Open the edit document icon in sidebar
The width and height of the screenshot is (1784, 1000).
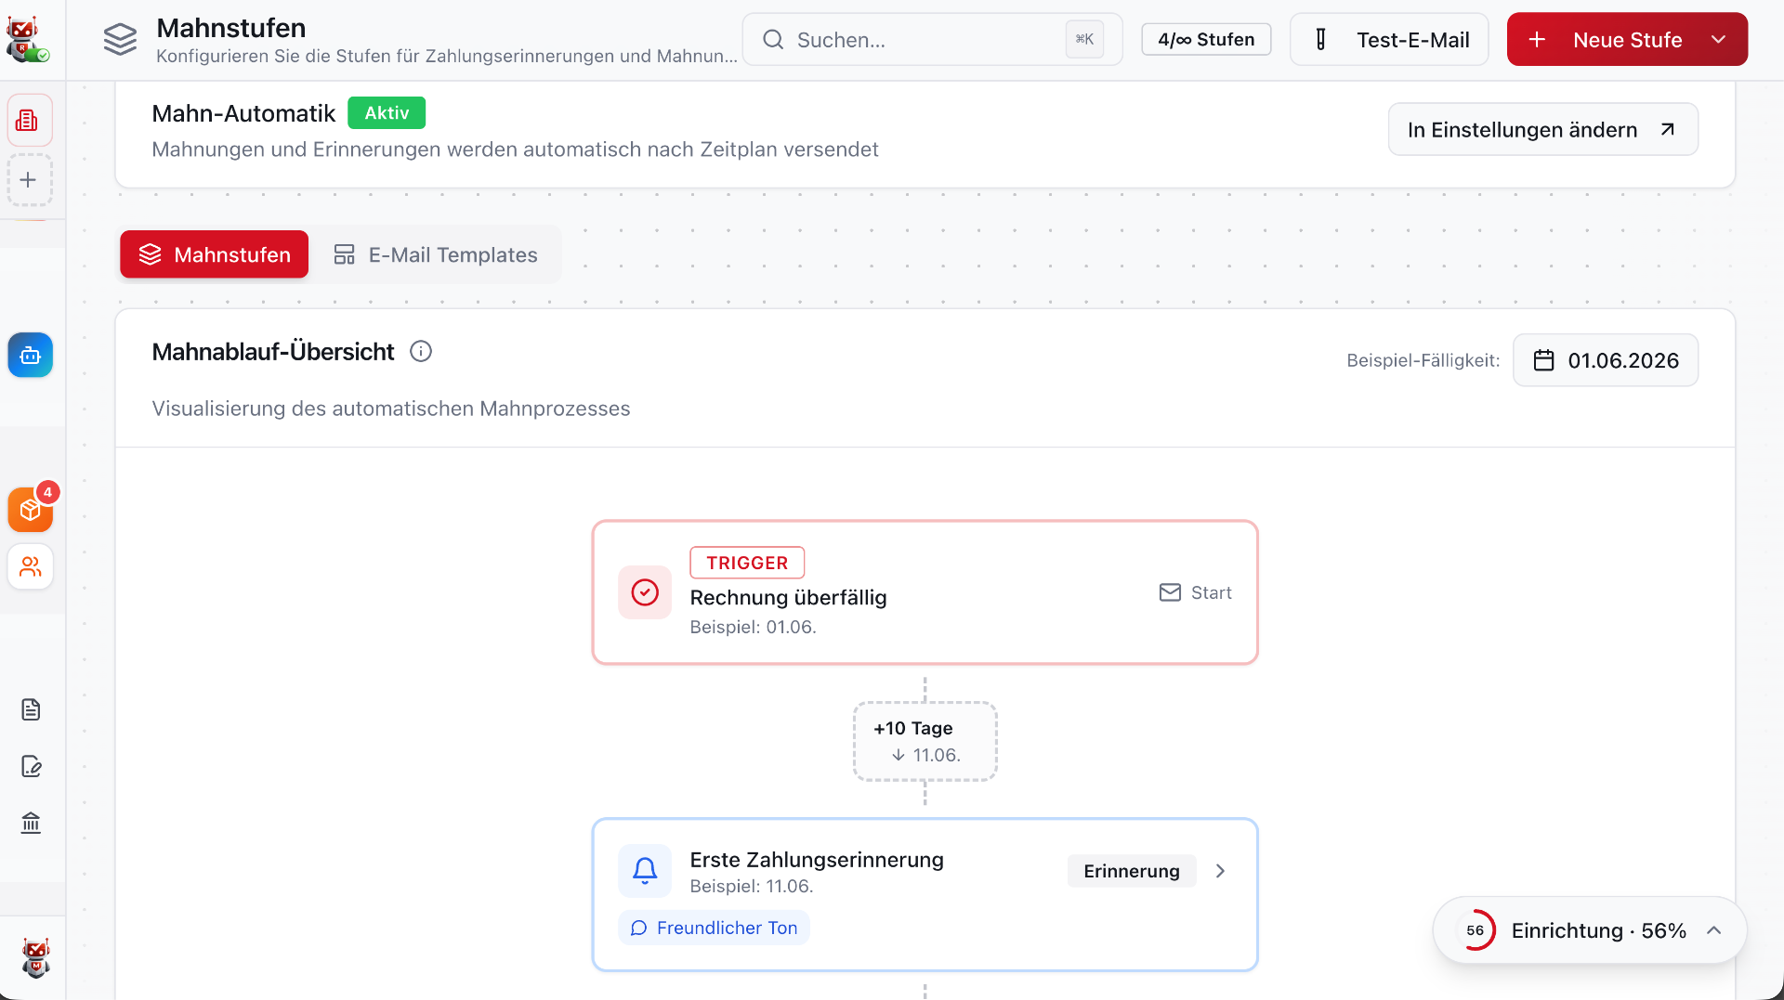coord(31,767)
